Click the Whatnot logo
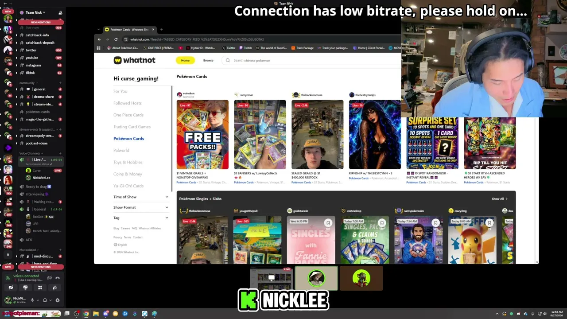 [x=135, y=60]
